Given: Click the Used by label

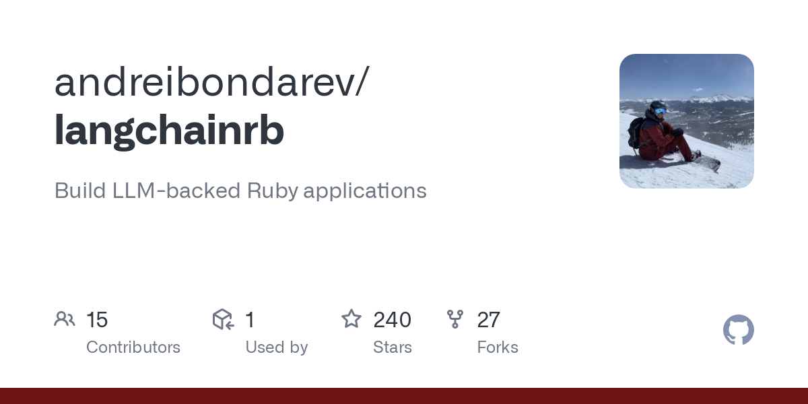Looking at the screenshot, I should (x=277, y=347).
